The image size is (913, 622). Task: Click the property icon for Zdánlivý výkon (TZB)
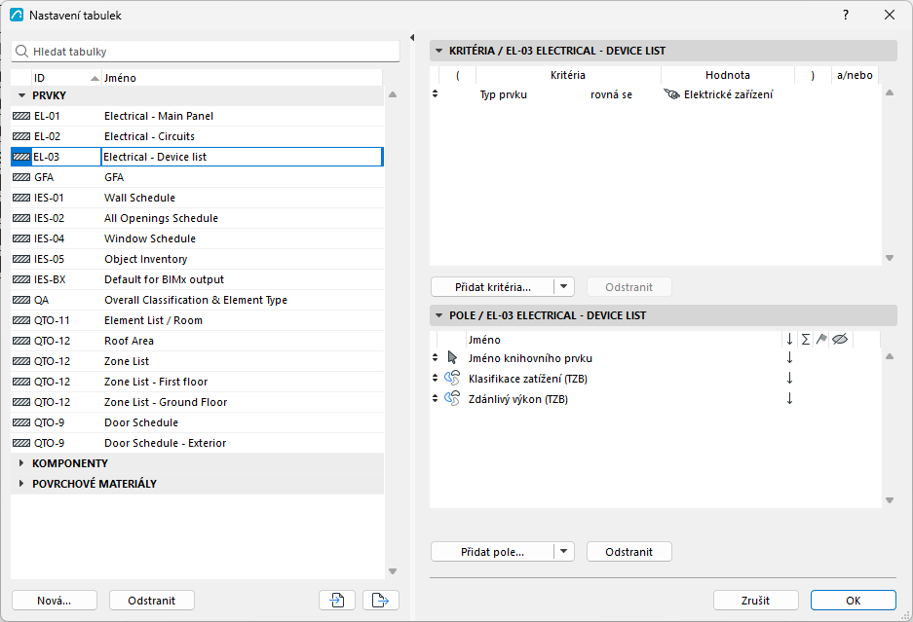pyautogui.click(x=452, y=398)
